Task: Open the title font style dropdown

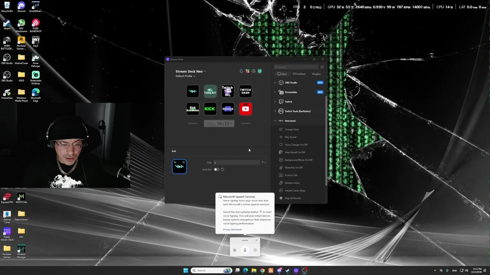Action: click(x=264, y=163)
